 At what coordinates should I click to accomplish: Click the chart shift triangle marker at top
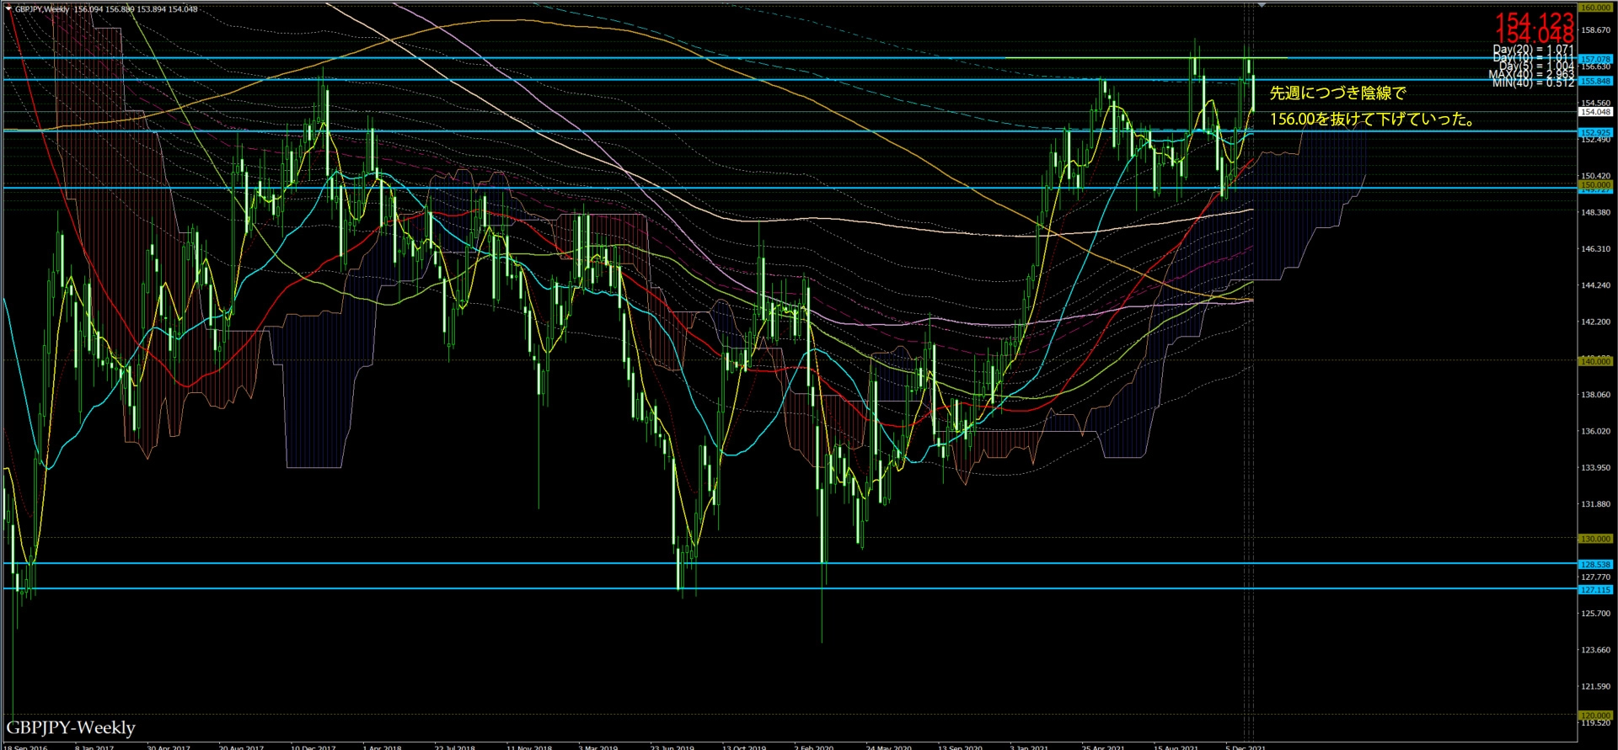[1262, 5]
